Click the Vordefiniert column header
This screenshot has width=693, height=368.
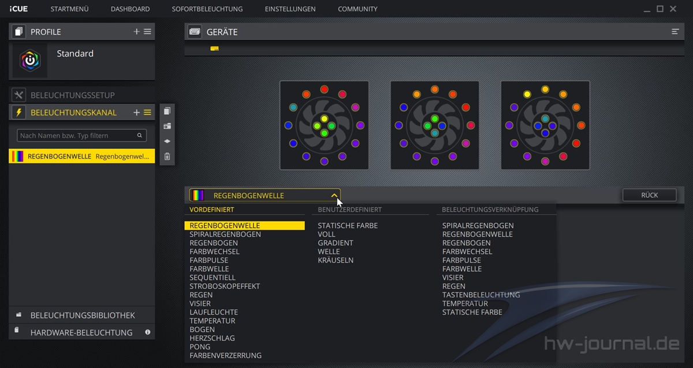click(x=212, y=209)
